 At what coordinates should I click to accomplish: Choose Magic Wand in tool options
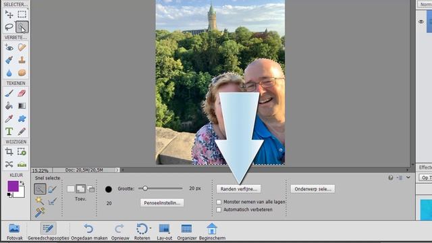40,200
